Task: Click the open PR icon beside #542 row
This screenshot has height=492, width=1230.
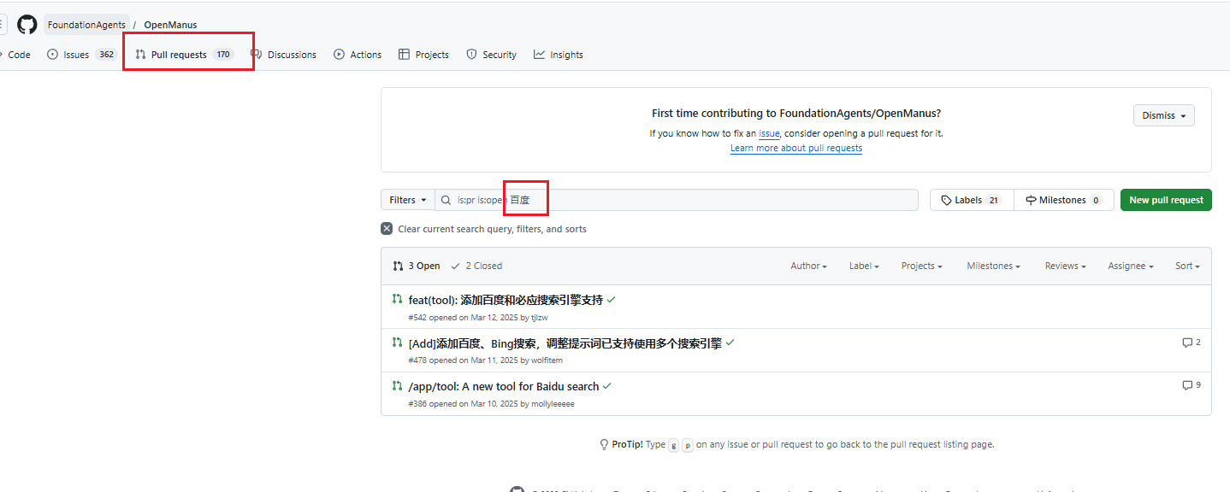Action: 397,299
